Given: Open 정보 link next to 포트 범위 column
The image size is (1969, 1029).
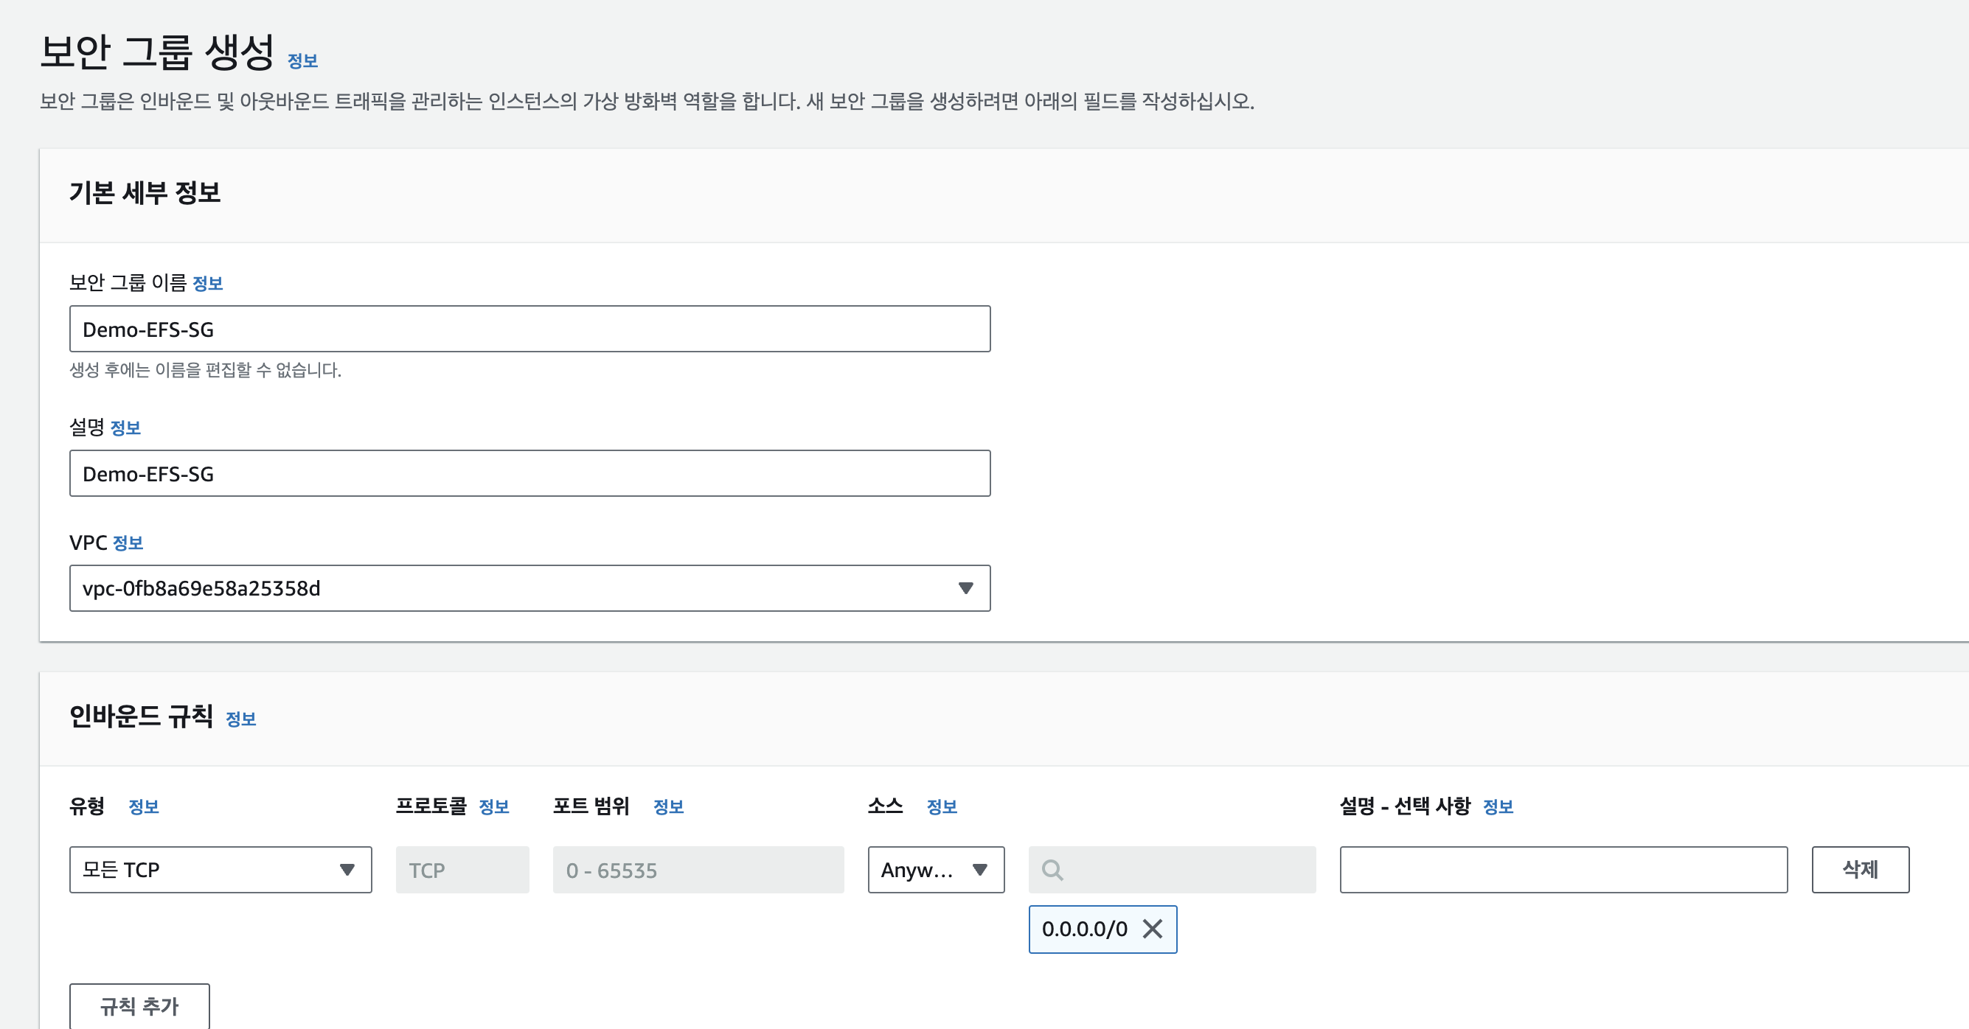Looking at the screenshot, I should [x=668, y=806].
